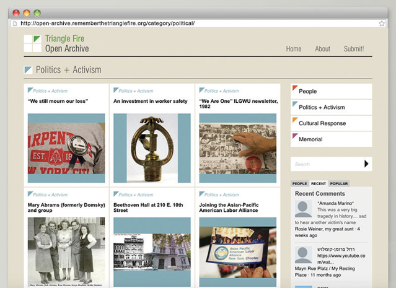Viewport: 396px width, 288px height.
Task: Click the triangle icon beside Politics + Activism heading
Action: tap(28, 70)
